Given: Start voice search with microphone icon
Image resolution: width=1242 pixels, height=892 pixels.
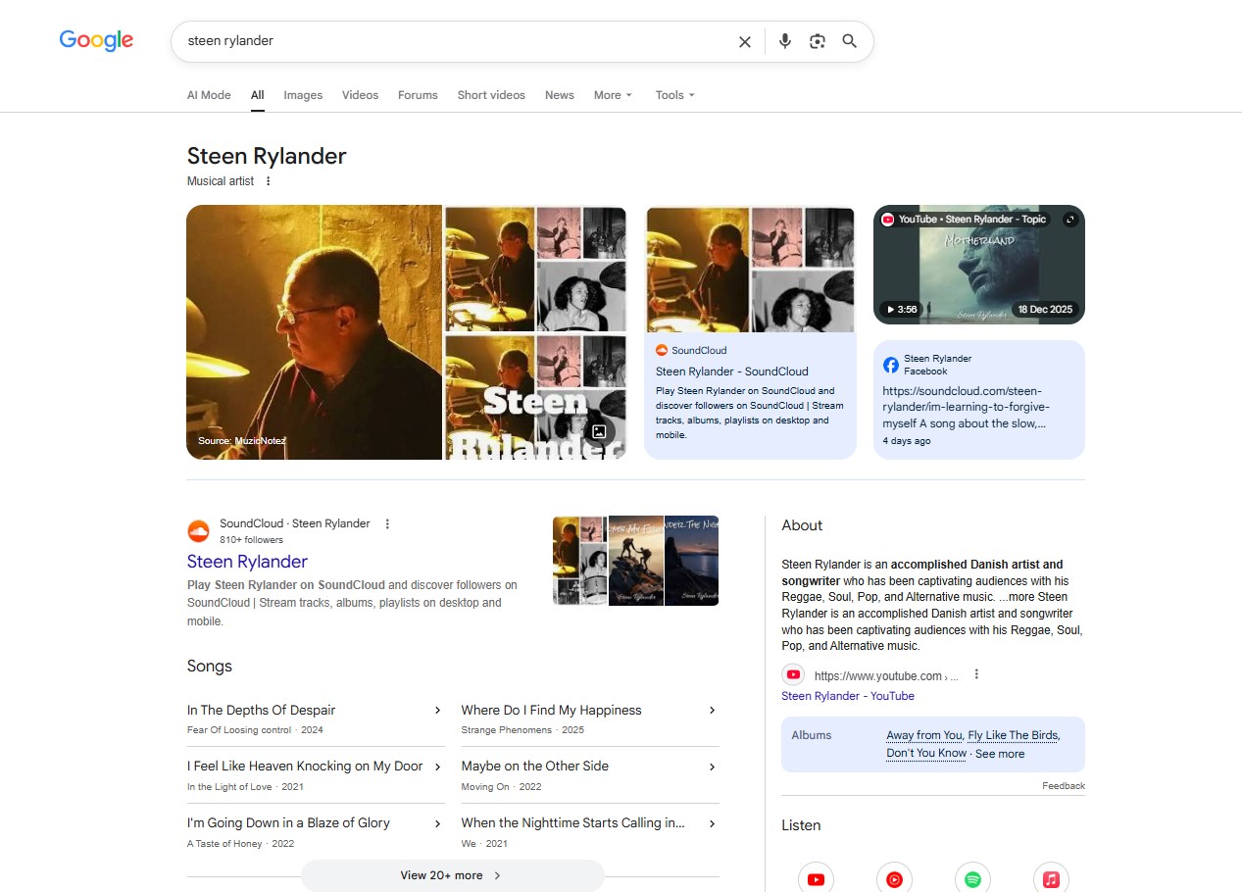Looking at the screenshot, I should click(x=784, y=41).
